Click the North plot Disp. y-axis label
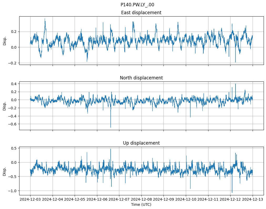This screenshot has height=209, width=266. [4, 106]
